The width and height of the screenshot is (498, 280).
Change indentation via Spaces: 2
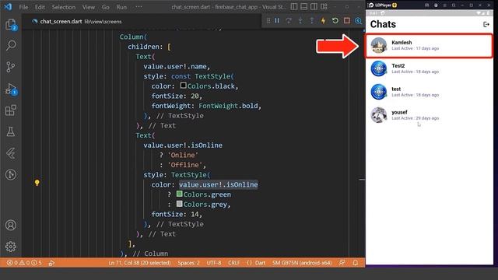tap(188, 263)
